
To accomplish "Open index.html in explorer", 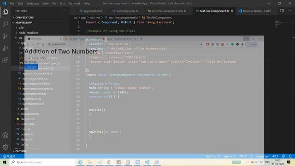I will coord(27,124).
